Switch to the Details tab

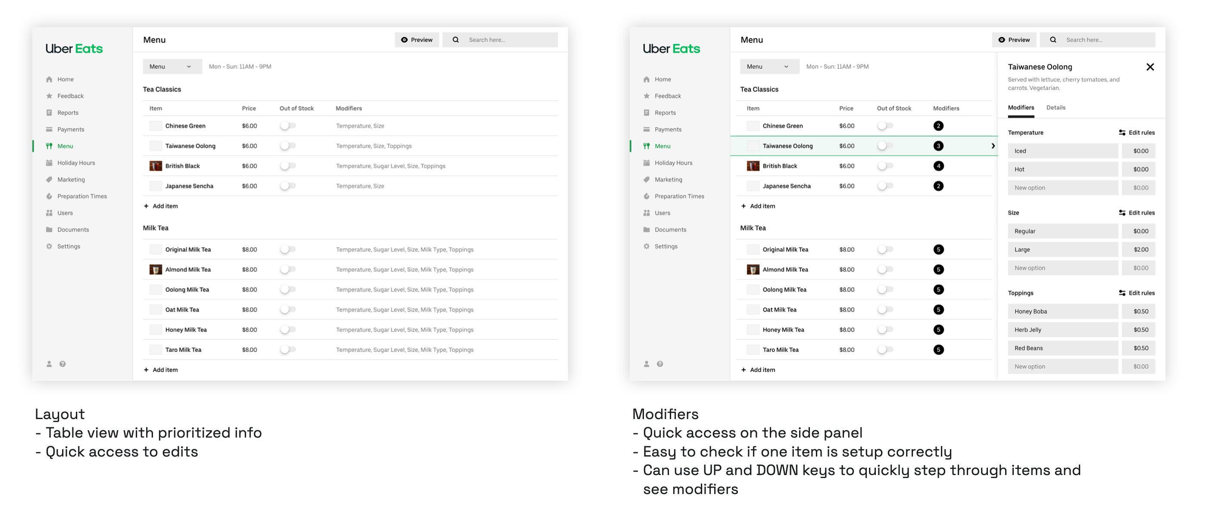(1056, 108)
